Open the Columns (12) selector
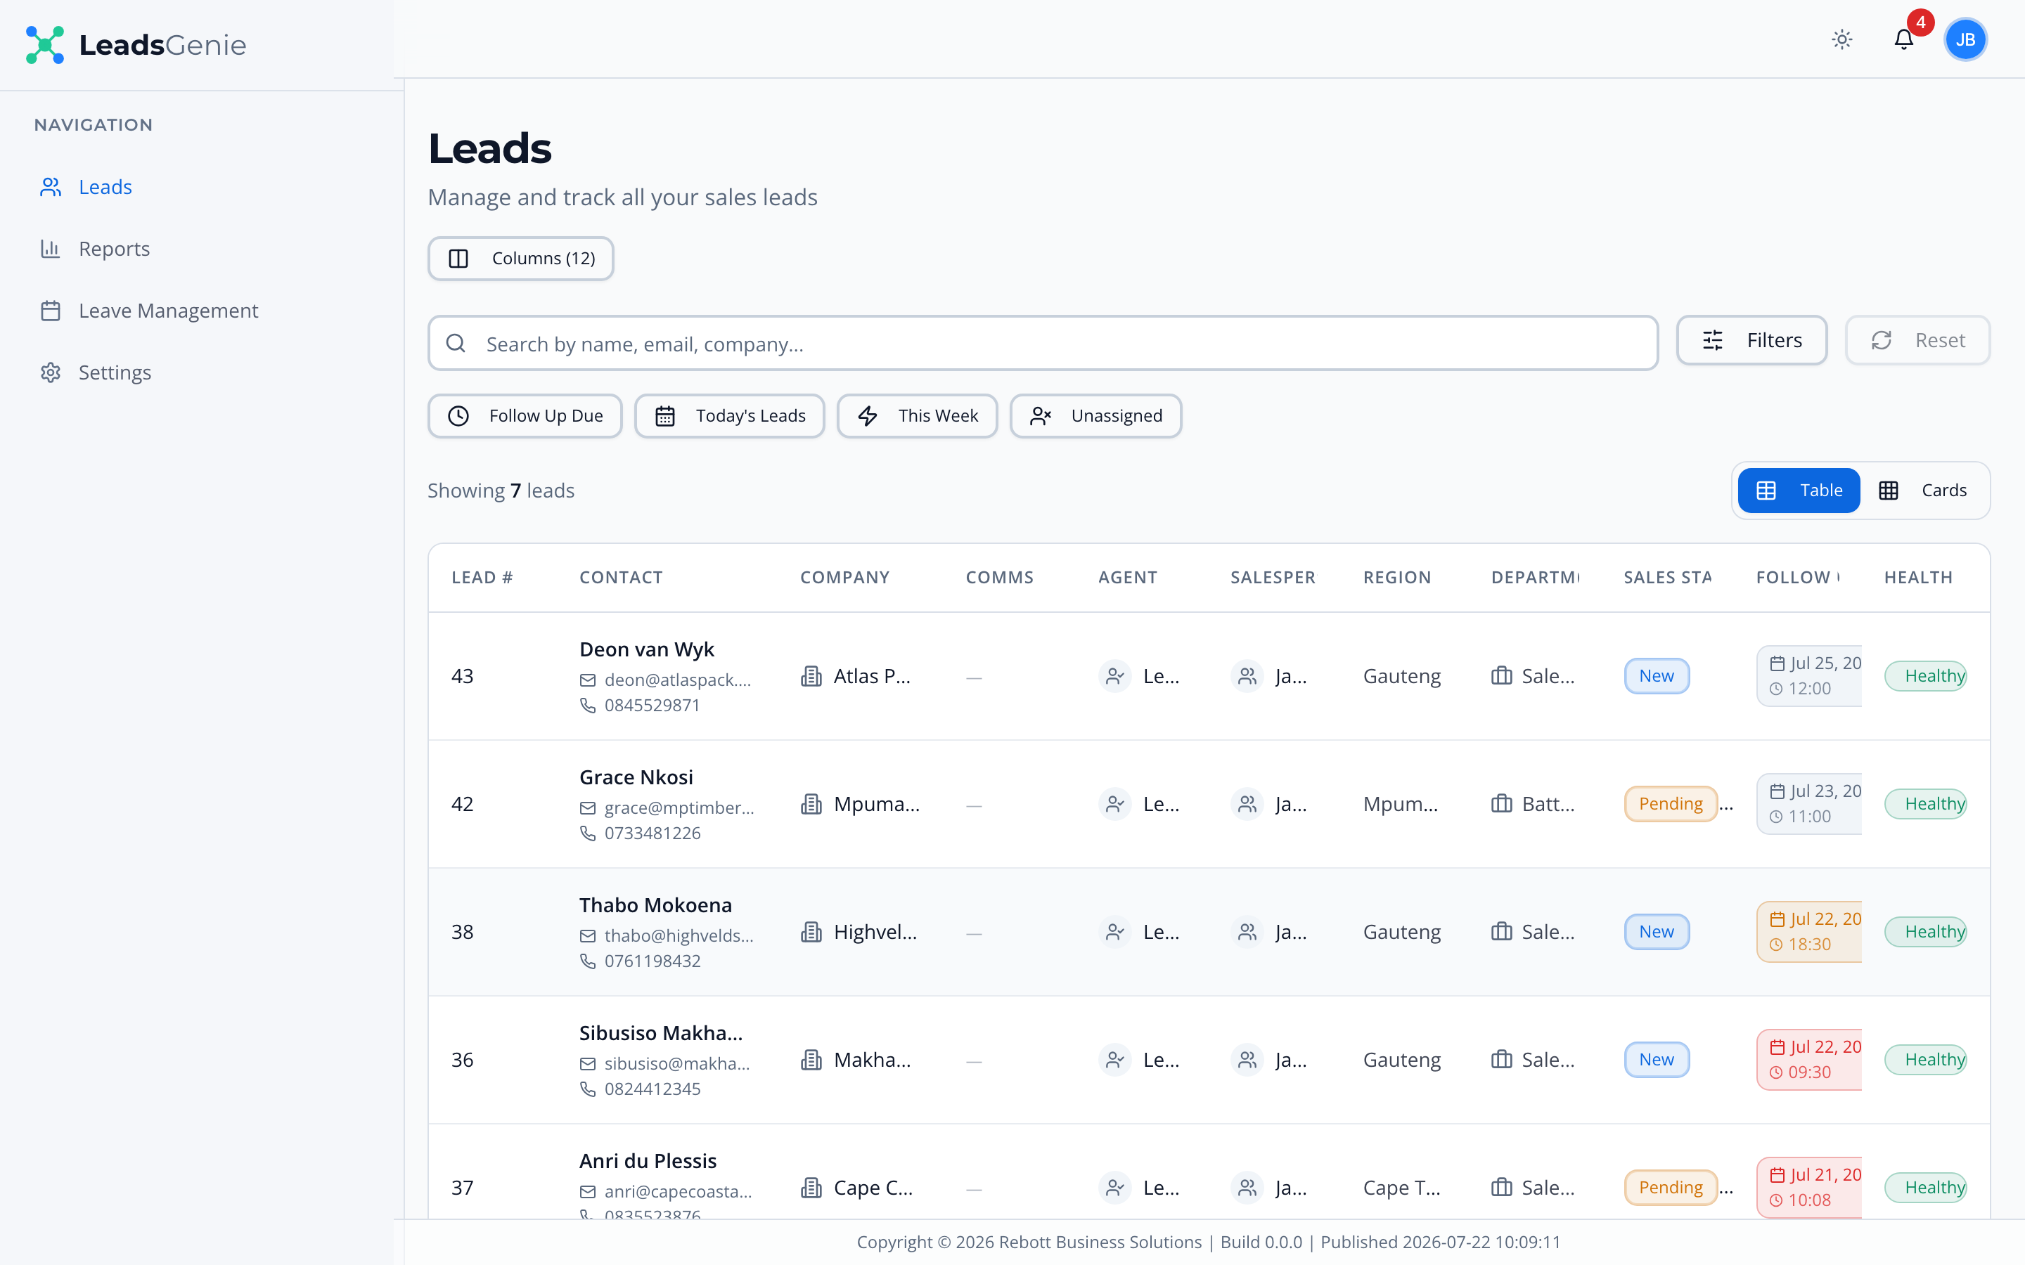 point(520,259)
